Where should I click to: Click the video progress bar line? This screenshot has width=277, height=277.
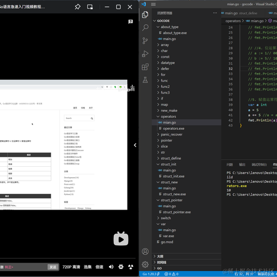coord(68,258)
